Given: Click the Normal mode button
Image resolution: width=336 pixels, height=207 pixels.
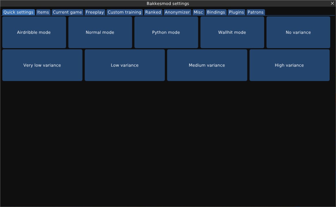Looking at the screenshot, I should (x=100, y=32).
